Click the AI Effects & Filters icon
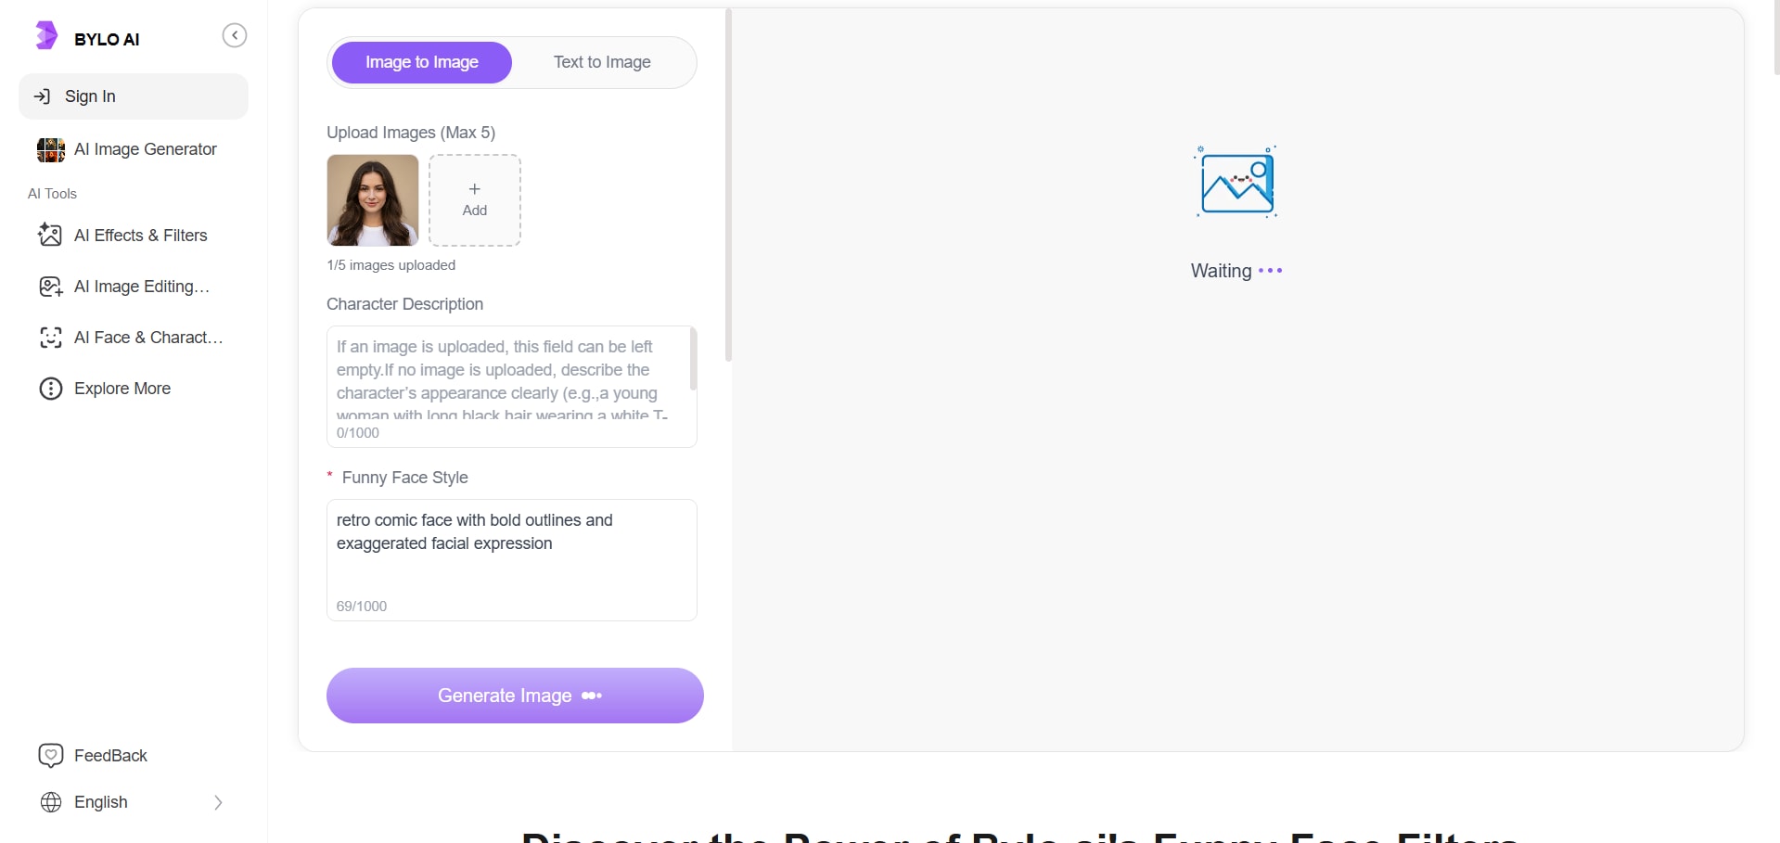1780x843 pixels. pyautogui.click(x=50, y=236)
